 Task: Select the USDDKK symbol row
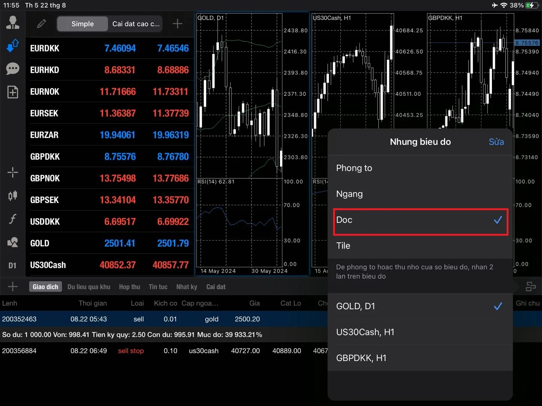[x=110, y=222]
